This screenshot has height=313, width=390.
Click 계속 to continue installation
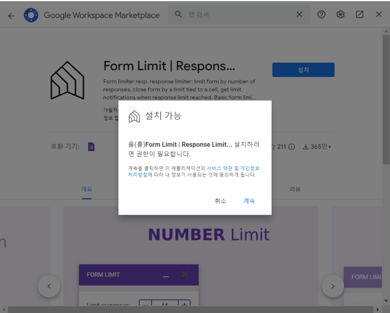(249, 201)
